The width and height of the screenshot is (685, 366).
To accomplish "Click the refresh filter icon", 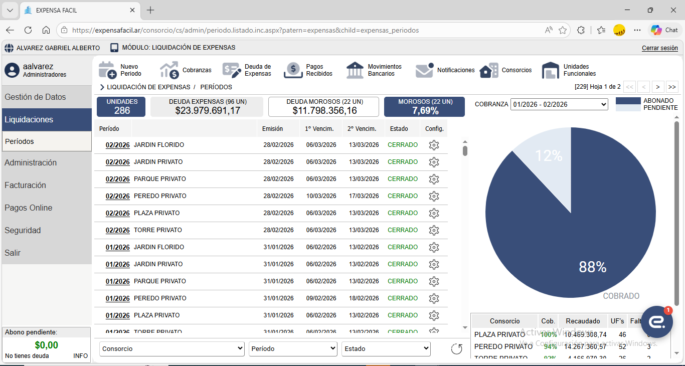I will tap(456, 349).
